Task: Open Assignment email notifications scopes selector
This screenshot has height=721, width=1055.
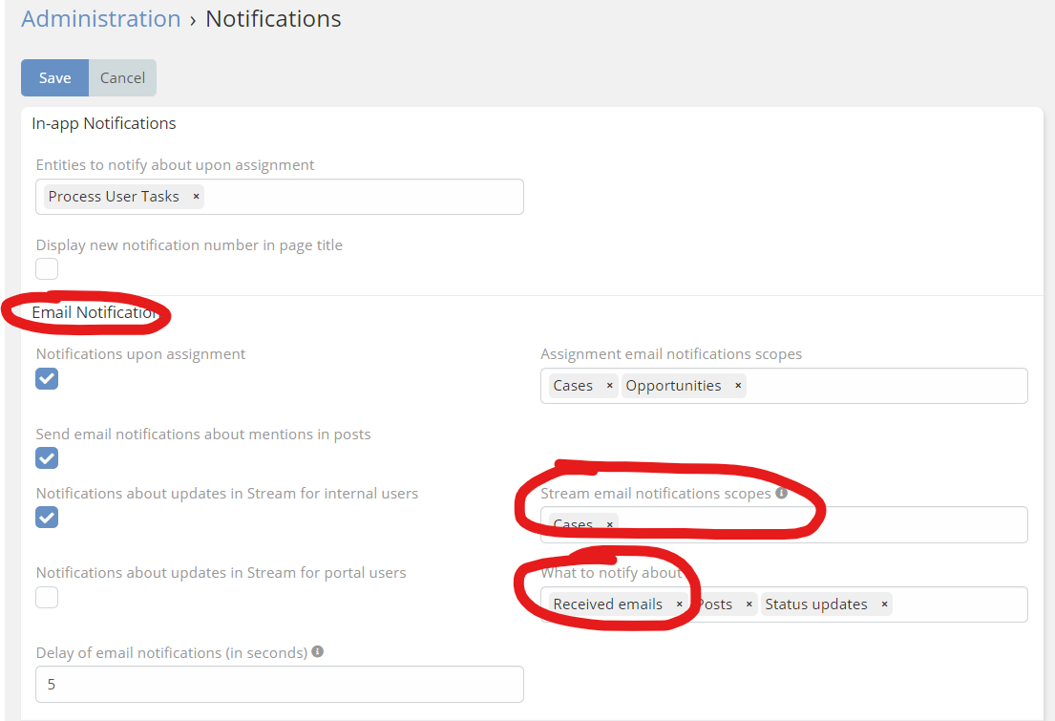Action: point(883,386)
